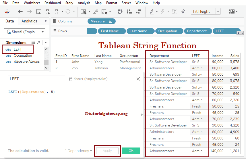Click the Dimensions search magnifier icon
Screen dimensions: 246x159
pyautogui.click(x=38, y=43)
